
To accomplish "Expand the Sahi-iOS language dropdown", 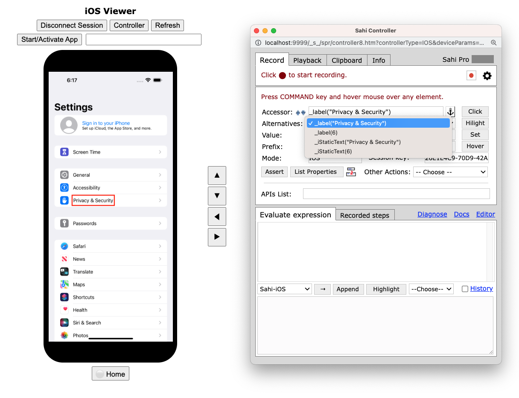I will point(285,289).
